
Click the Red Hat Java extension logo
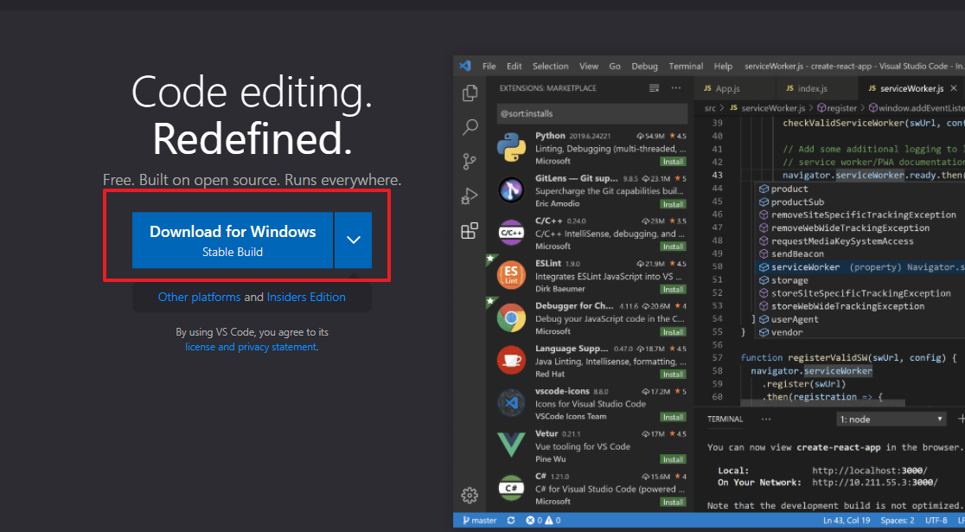coord(511,361)
